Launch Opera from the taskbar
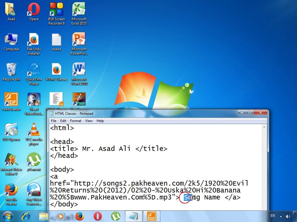The height and width of the screenshot is (222, 297). point(97,216)
